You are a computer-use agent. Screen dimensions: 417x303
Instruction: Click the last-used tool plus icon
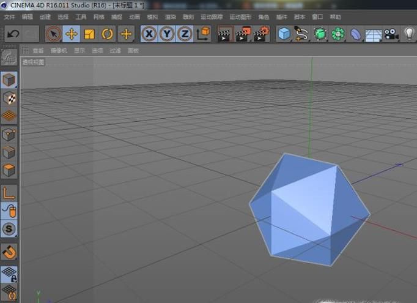tap(126, 34)
